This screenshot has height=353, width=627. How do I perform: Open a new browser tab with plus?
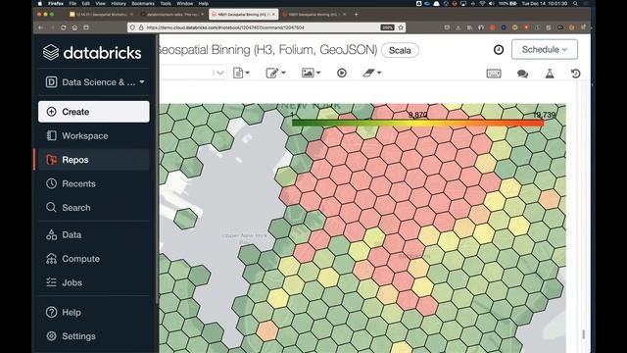tap(356, 15)
